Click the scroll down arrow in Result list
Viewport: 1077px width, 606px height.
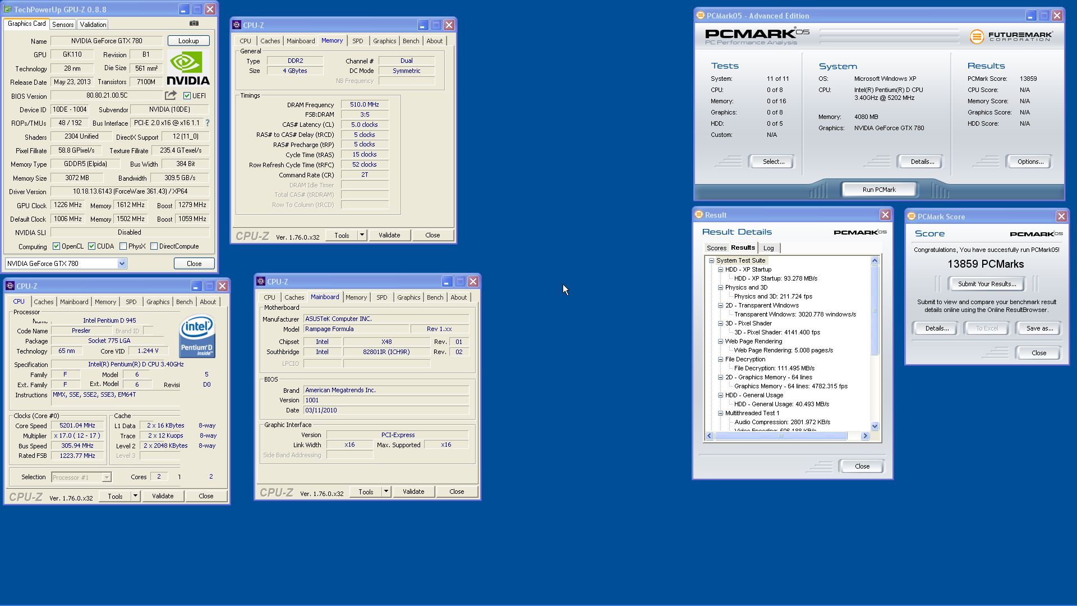875,426
